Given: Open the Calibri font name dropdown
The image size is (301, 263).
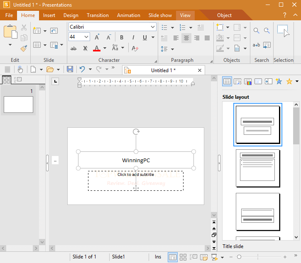Looking at the screenshot, I should pyautogui.click(x=153, y=27).
